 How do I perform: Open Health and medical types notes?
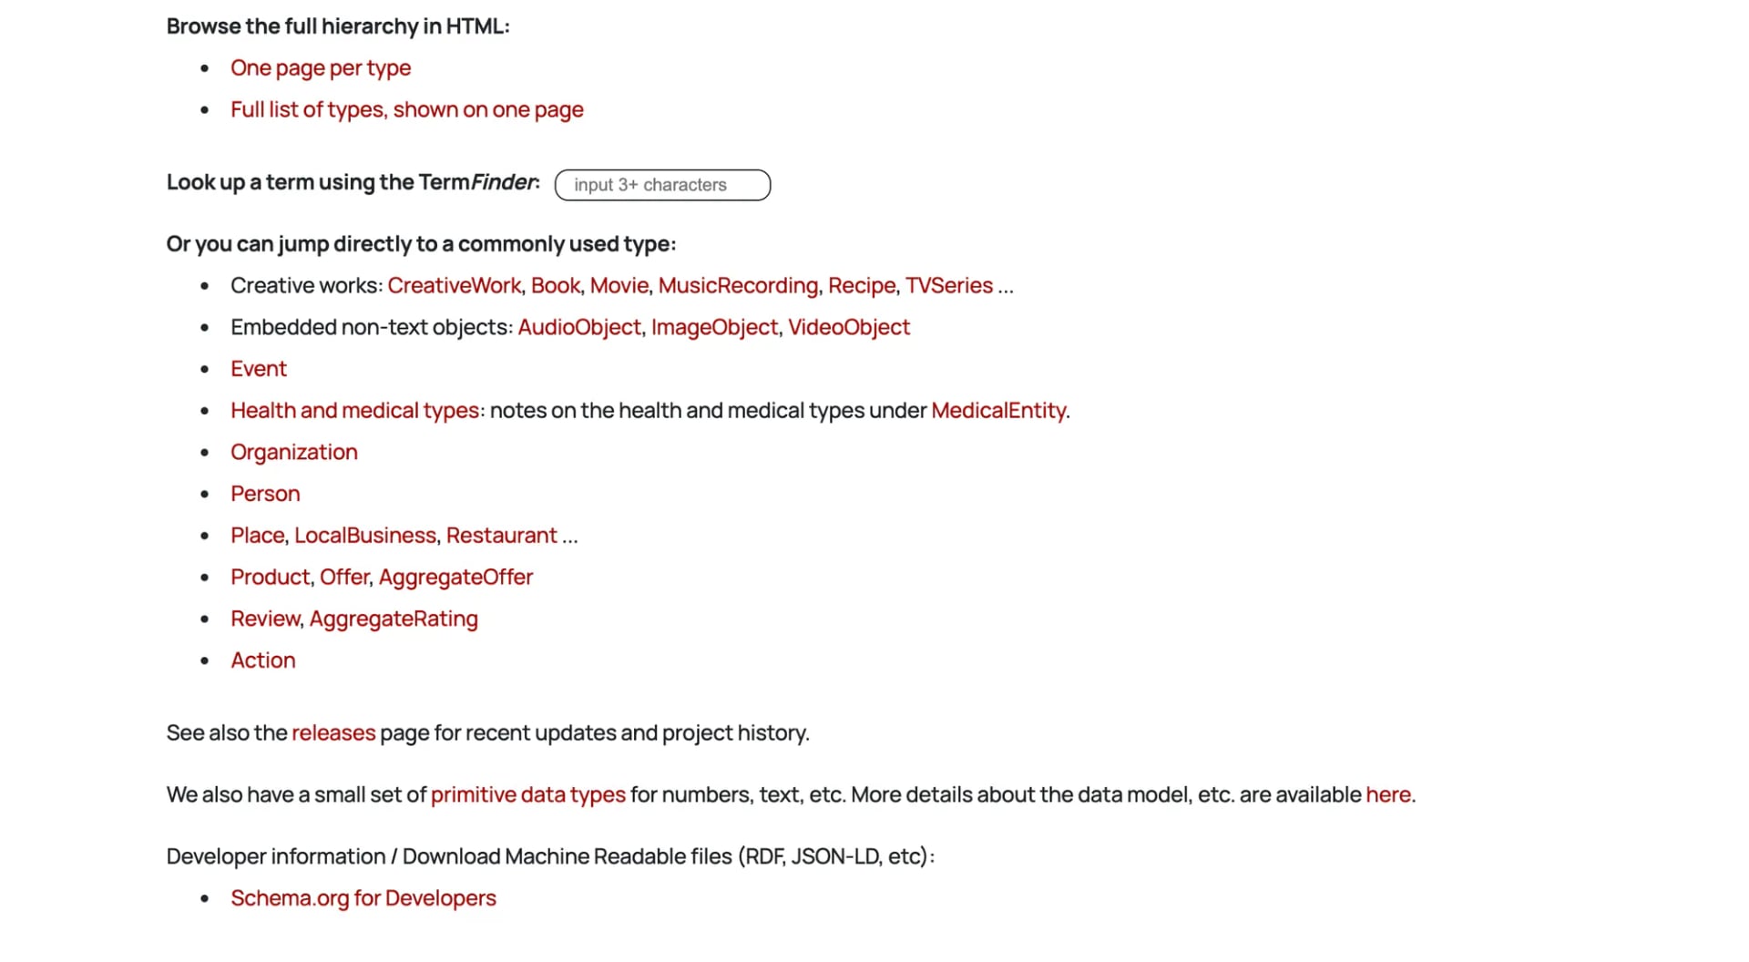(355, 410)
